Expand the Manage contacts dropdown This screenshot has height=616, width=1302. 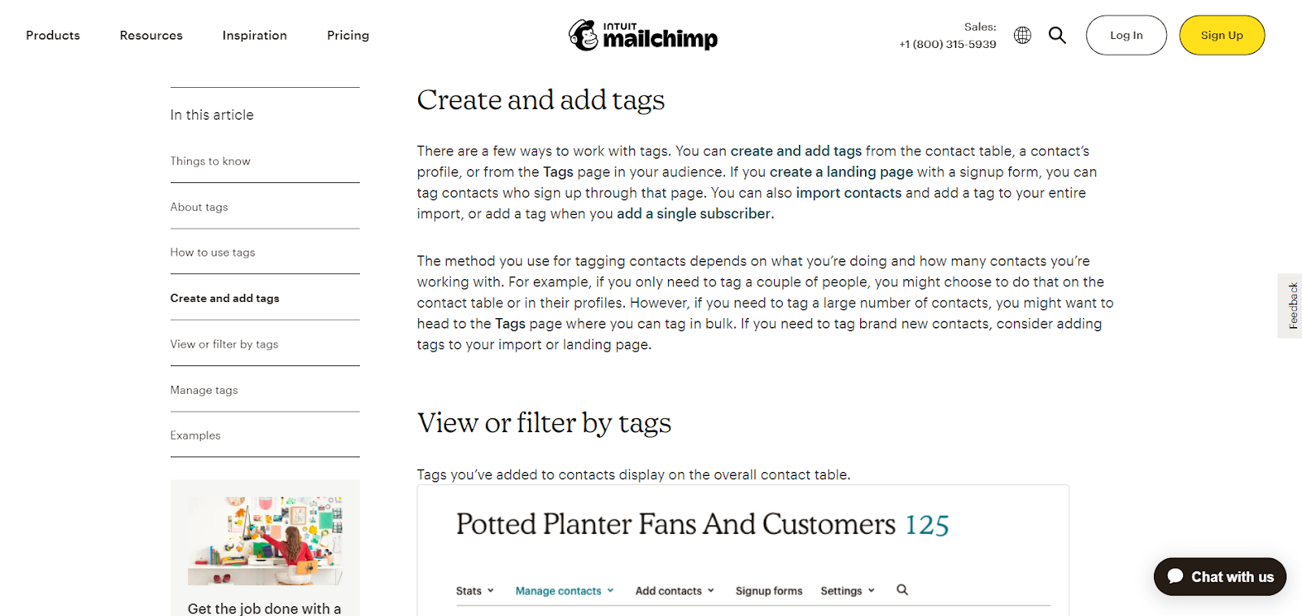point(564,591)
